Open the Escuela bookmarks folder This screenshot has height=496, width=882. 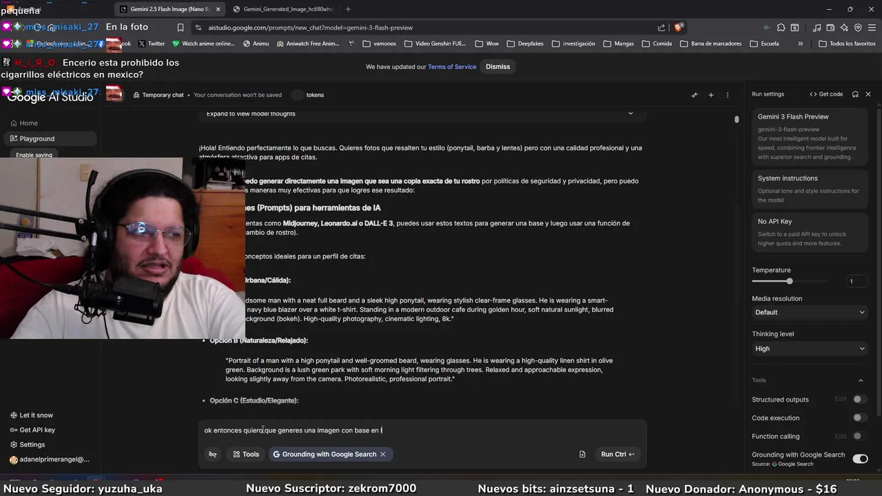(765, 43)
